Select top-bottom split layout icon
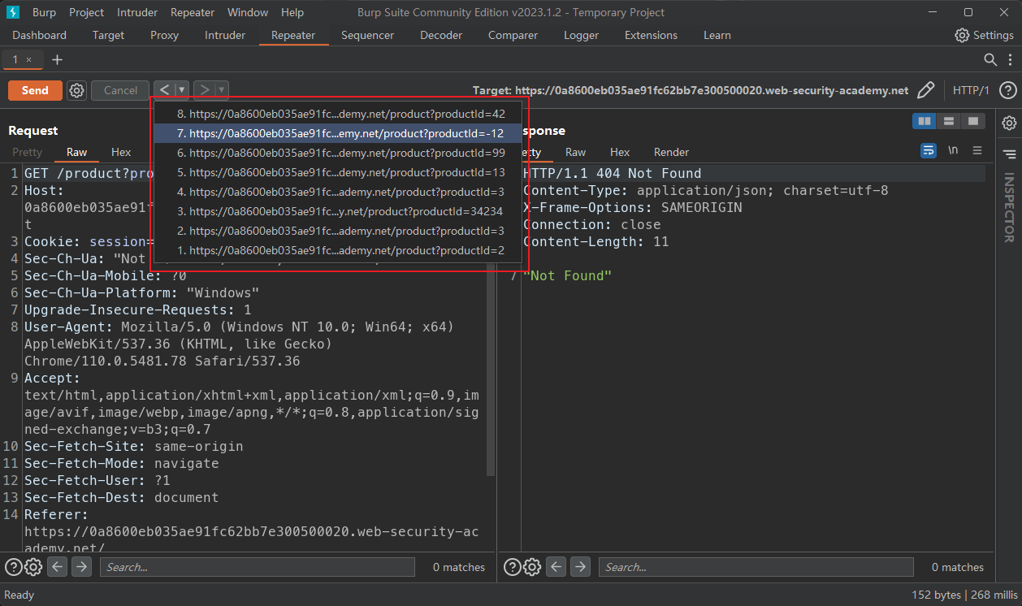 (x=949, y=121)
